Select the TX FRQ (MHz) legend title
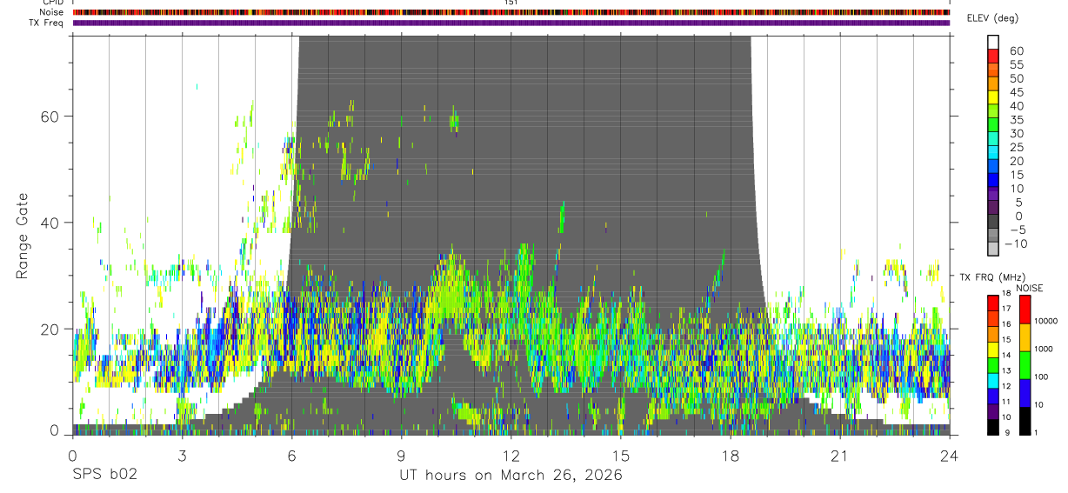Viewport: 1068px width, 493px height. pos(994,276)
